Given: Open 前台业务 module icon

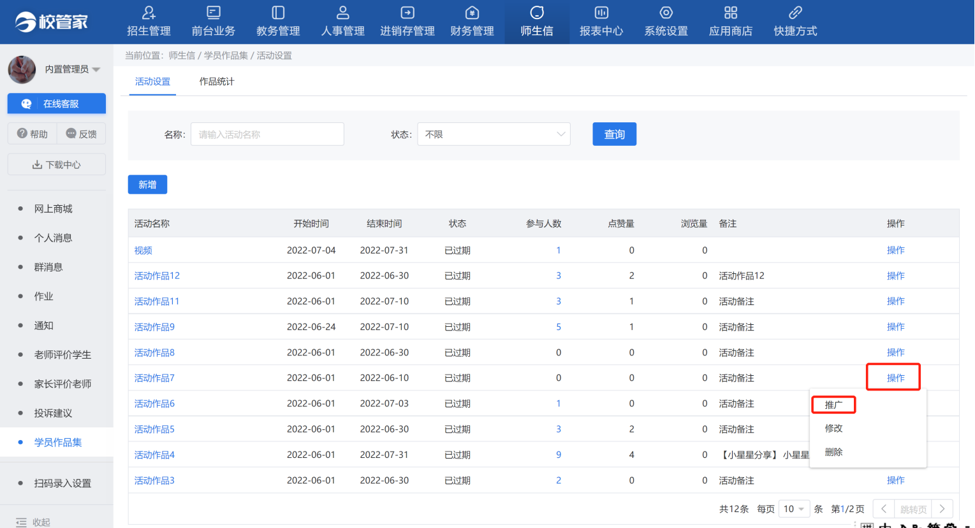Looking at the screenshot, I should tap(214, 13).
